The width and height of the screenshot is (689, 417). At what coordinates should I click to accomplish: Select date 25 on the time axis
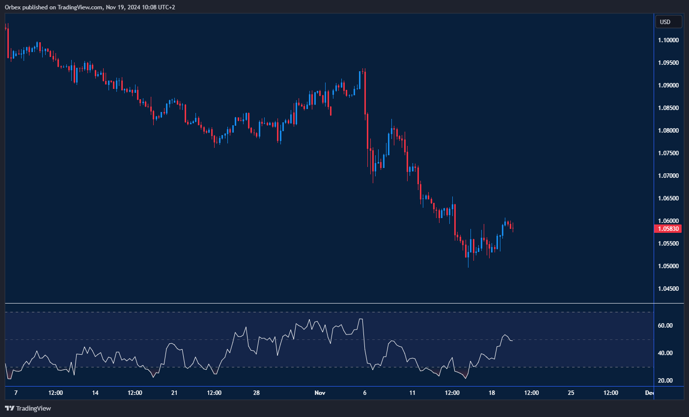point(571,393)
